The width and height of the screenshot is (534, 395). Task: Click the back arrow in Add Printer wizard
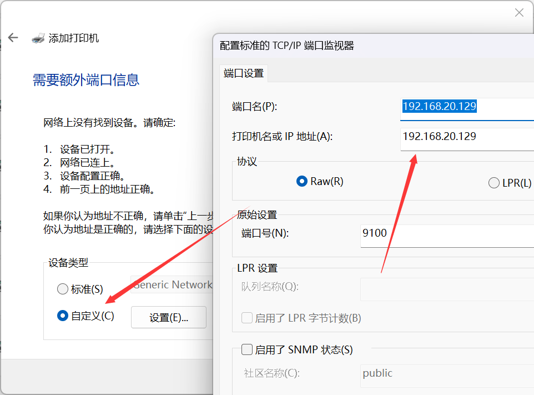[13, 38]
